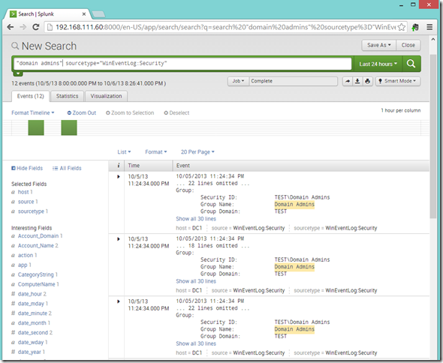The height and width of the screenshot is (363, 443).
Task: Click the Close button
Action: [408, 45]
